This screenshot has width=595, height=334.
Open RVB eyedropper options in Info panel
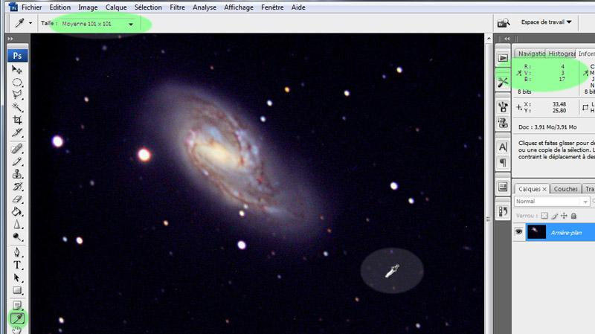(519, 73)
